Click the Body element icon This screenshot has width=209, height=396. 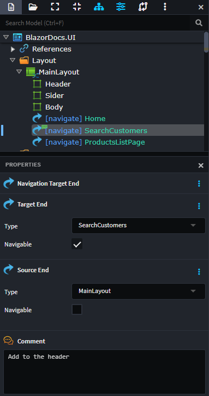click(37, 107)
